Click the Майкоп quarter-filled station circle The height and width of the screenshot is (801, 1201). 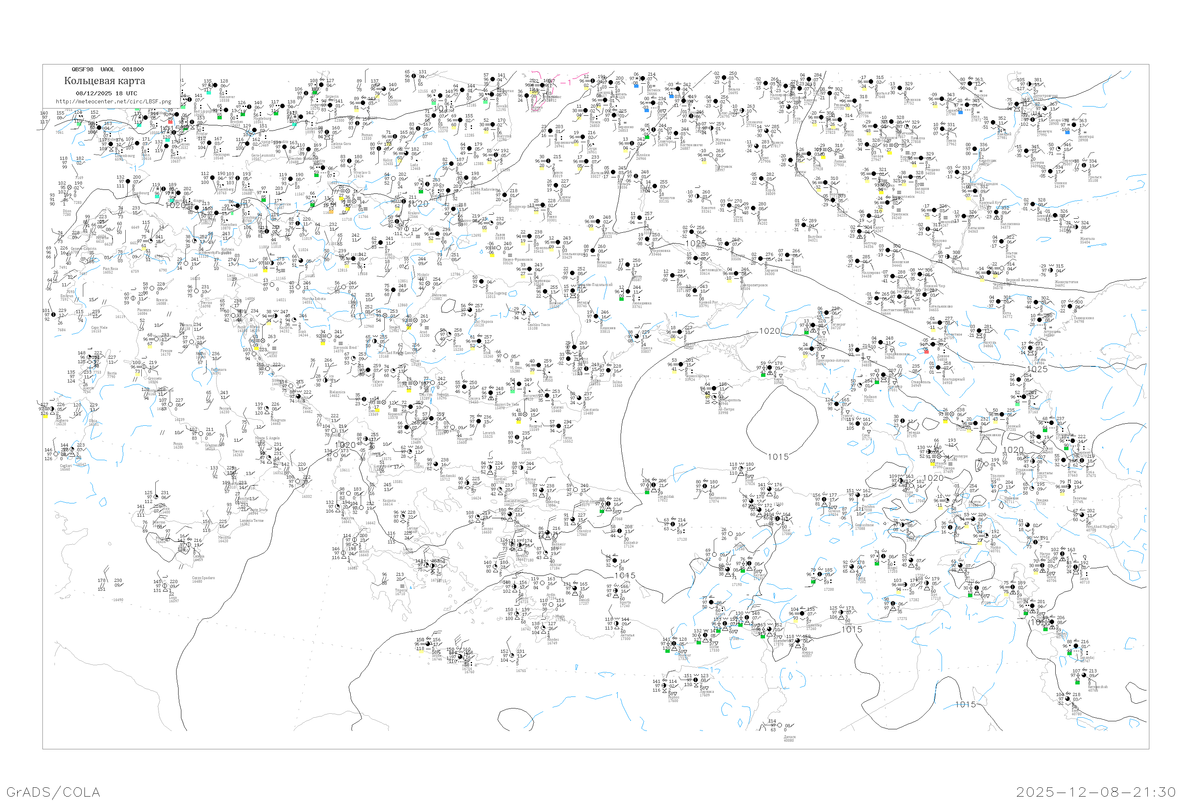coord(860,385)
